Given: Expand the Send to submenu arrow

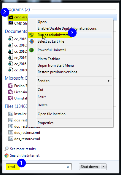Looking at the screenshot, I should (109, 81).
